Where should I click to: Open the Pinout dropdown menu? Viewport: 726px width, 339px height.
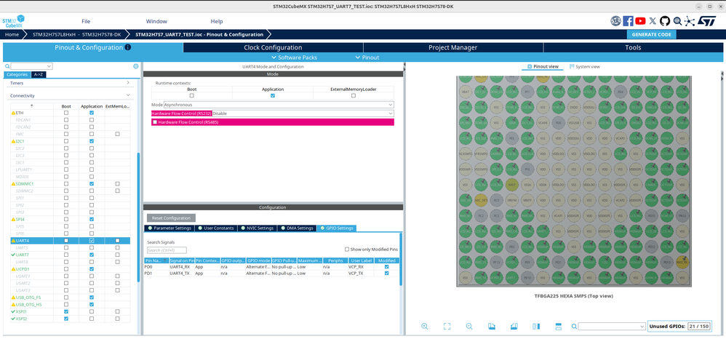(x=367, y=57)
